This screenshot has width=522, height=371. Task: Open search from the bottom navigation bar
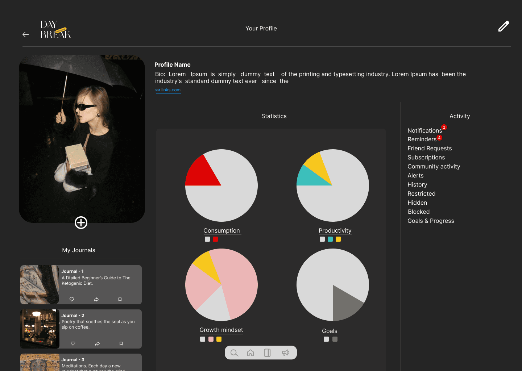click(x=234, y=353)
